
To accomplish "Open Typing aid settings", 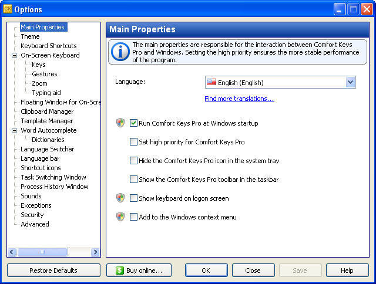I will click(x=46, y=93).
